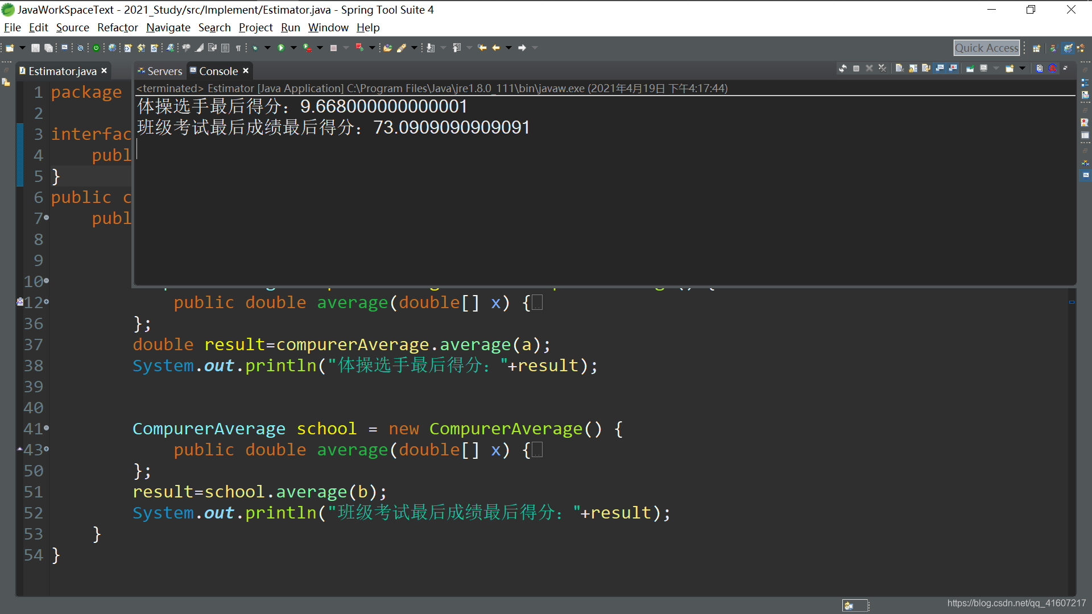Switch to the Servers tab
This screenshot has width=1092, height=614.
pos(160,71)
